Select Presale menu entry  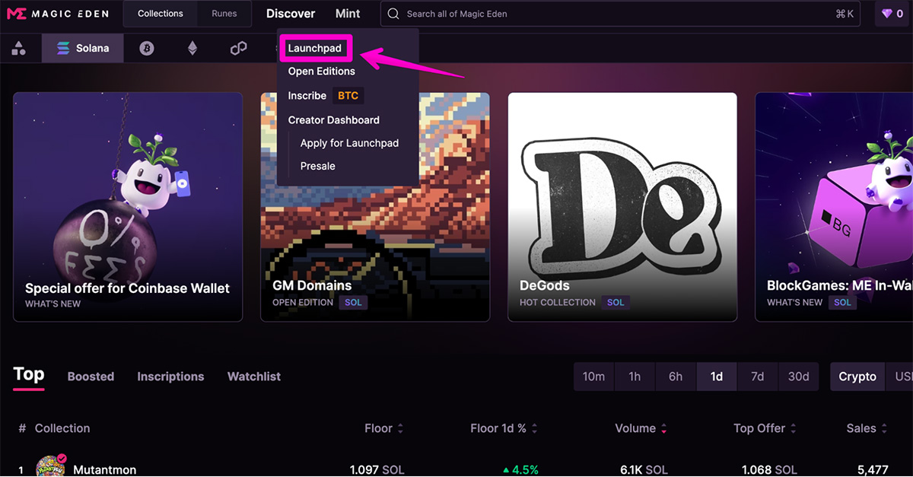tap(318, 166)
